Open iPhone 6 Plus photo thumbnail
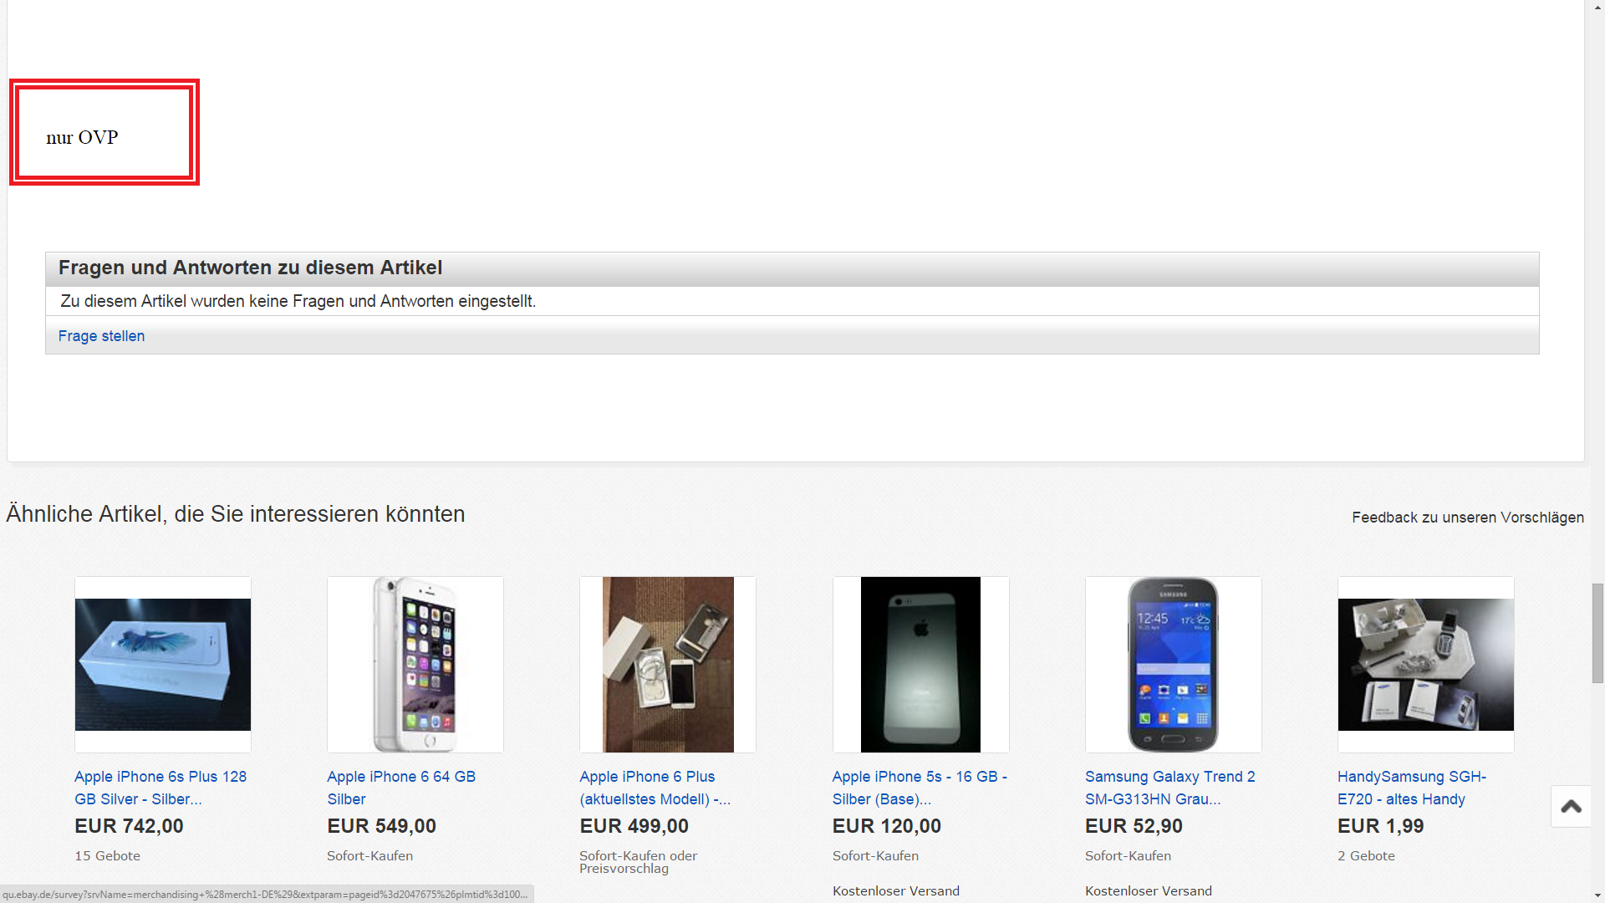Image resolution: width=1605 pixels, height=903 pixels. coord(668,665)
